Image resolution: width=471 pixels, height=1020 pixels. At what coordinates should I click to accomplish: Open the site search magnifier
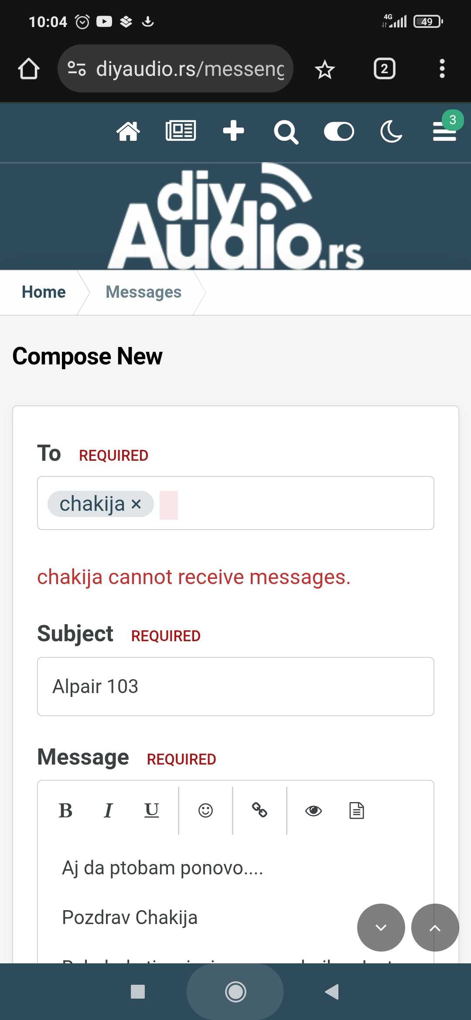point(286,132)
